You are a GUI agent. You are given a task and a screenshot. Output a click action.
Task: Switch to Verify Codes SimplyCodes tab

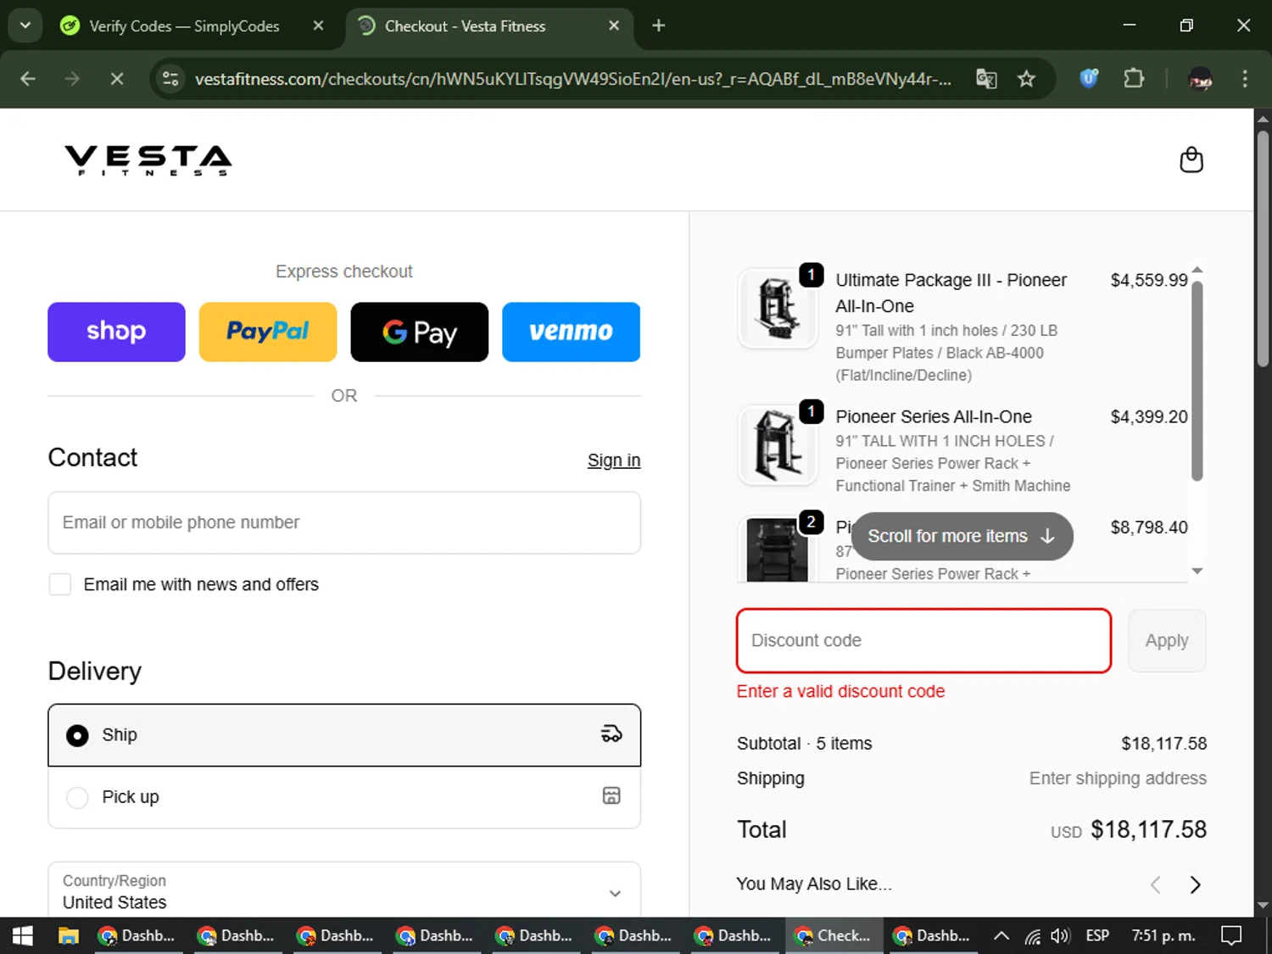tap(183, 25)
